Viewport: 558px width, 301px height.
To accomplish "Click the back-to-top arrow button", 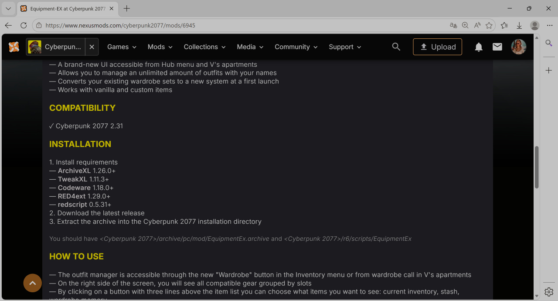I will click(x=33, y=283).
